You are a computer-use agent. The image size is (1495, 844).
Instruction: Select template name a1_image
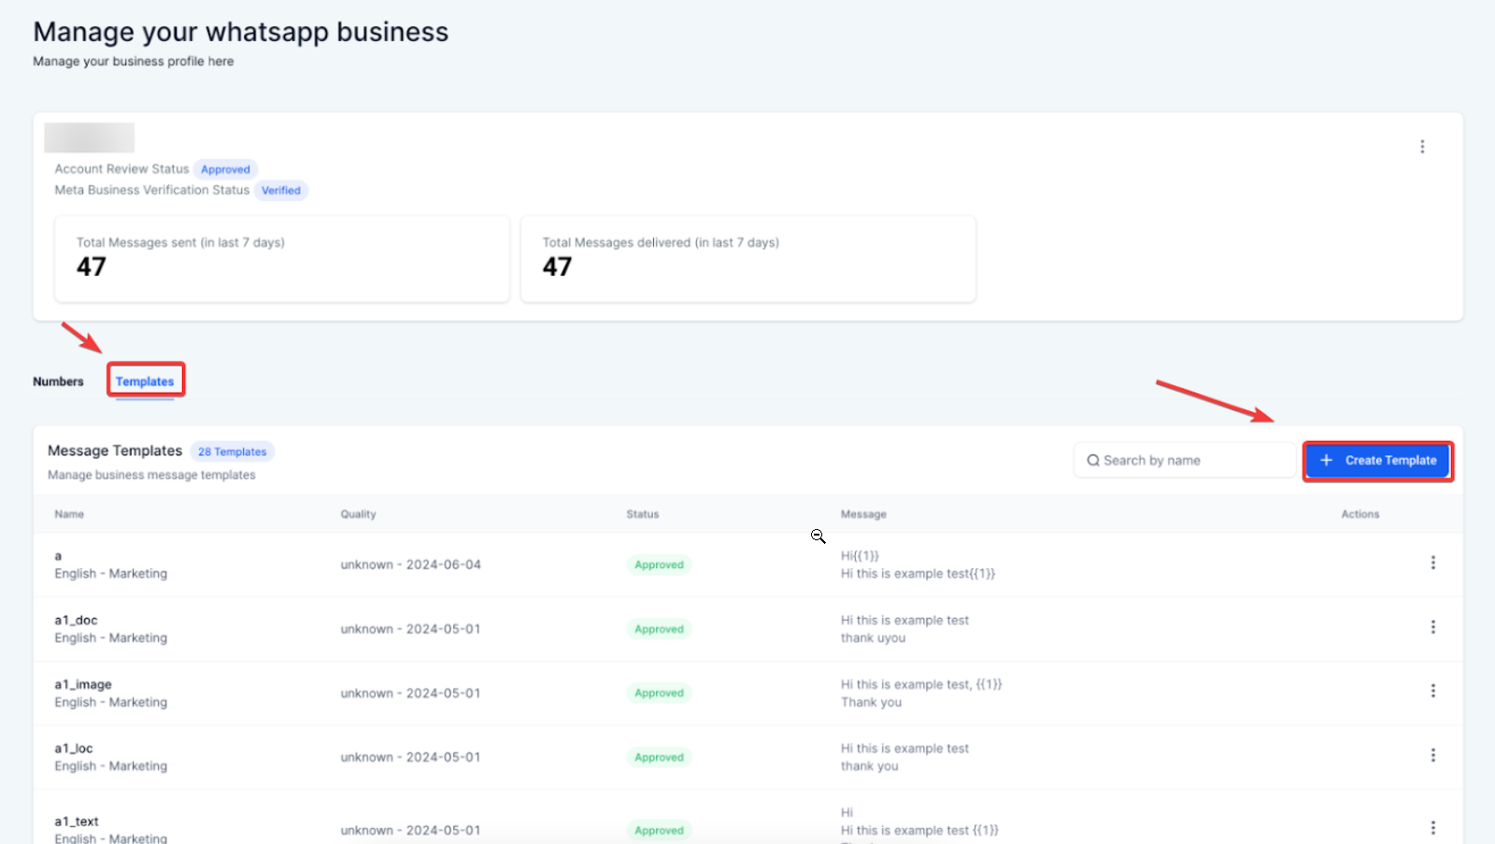[x=83, y=684]
